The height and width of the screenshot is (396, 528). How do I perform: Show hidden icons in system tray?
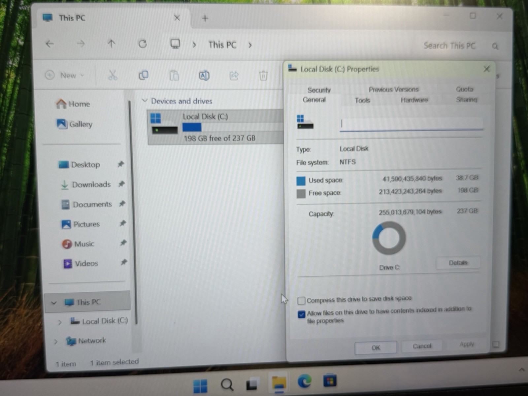[522, 370]
